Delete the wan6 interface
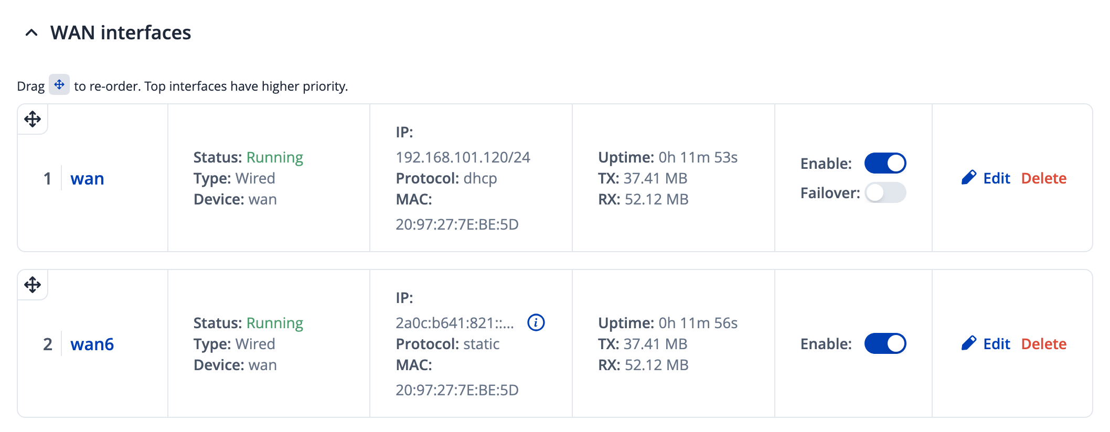 [x=1043, y=343]
